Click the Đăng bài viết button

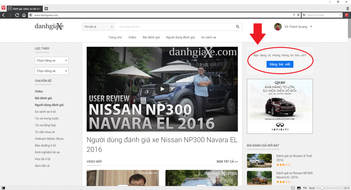pyautogui.click(x=280, y=64)
